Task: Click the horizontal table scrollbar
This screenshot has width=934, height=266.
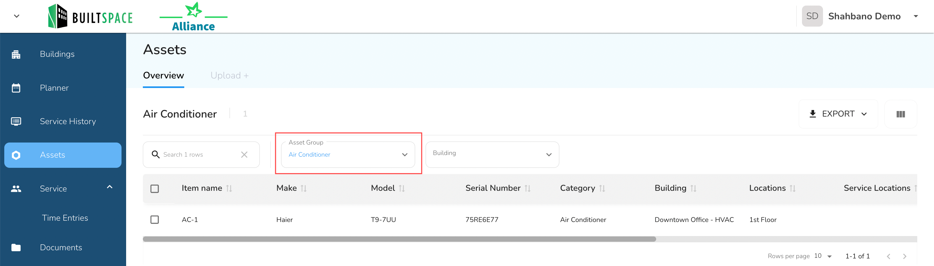Action: 399,239
